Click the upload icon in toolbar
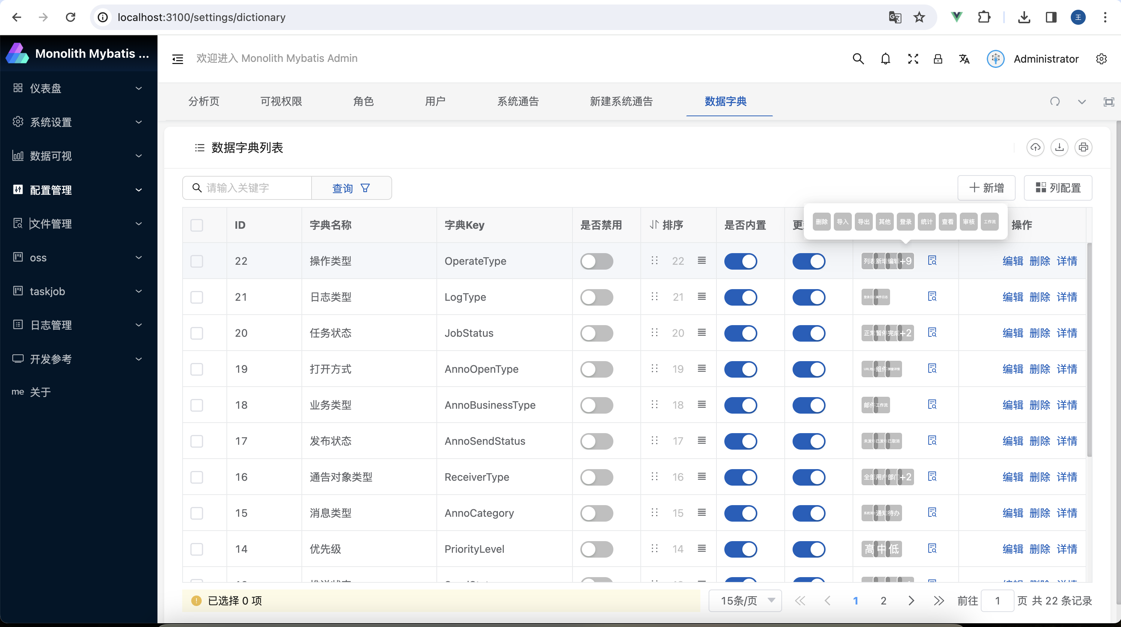This screenshot has width=1121, height=627. pos(1036,148)
